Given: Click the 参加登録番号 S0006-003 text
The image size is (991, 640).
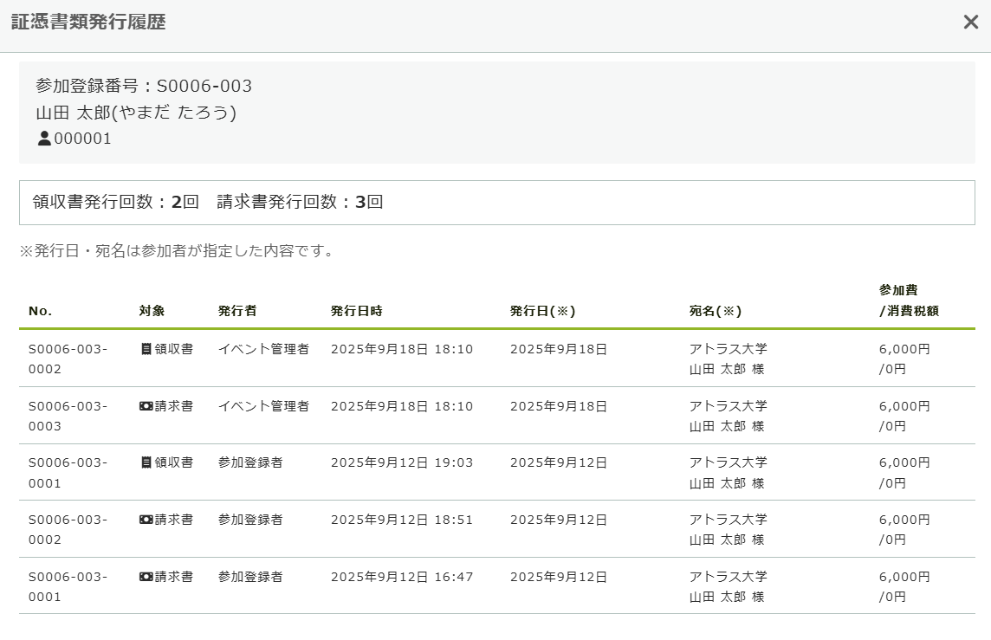Looking at the screenshot, I should [x=144, y=86].
